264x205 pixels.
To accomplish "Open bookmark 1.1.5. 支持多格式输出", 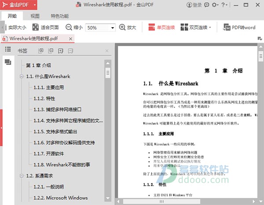I will [55, 132].
